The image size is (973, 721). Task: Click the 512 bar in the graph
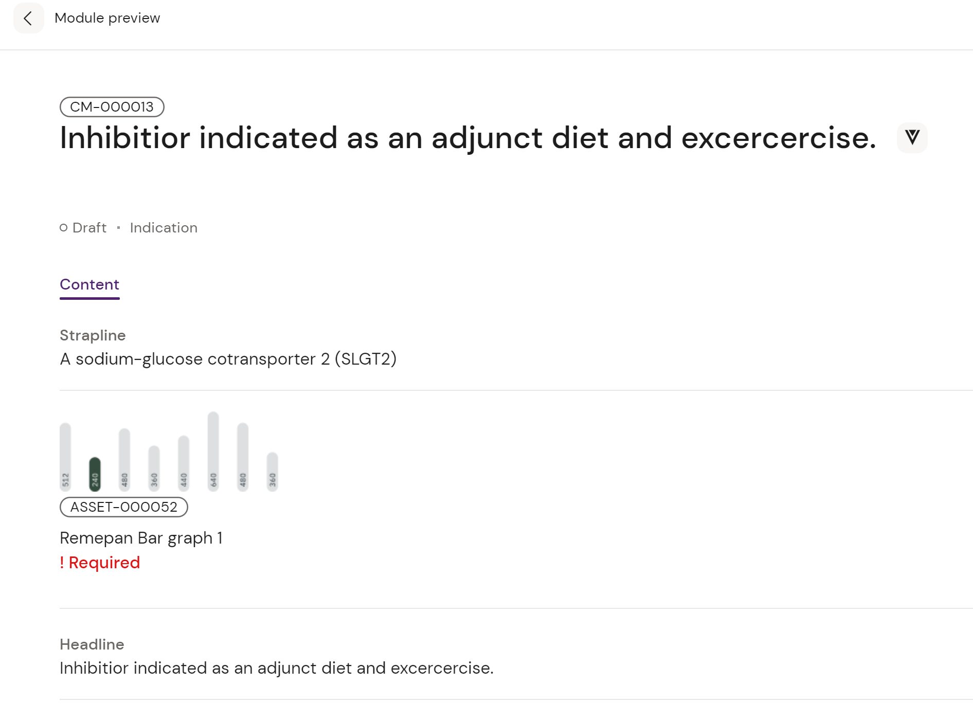tap(65, 456)
